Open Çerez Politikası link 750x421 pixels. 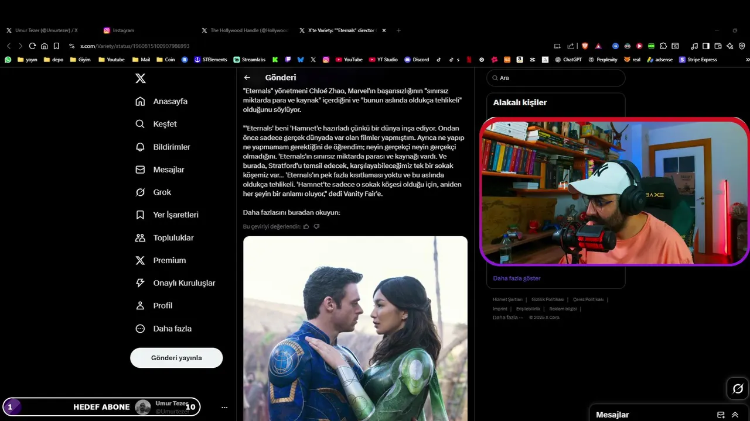[588, 299]
